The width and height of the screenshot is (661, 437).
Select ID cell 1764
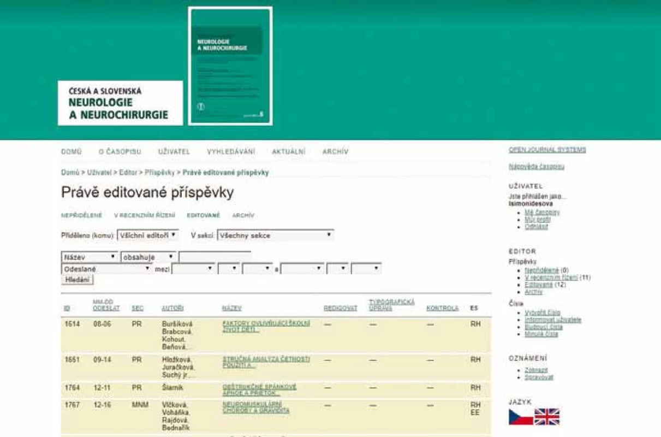tap(72, 388)
